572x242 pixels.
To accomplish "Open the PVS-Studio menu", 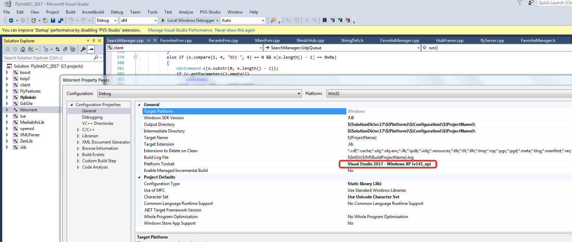I will (x=210, y=12).
